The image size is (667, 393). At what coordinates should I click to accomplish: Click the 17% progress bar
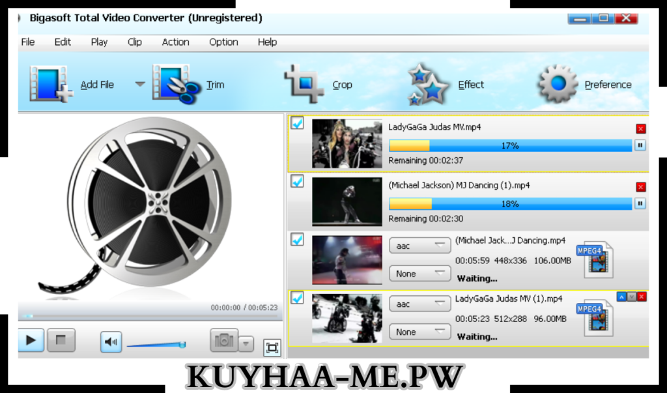click(x=510, y=145)
